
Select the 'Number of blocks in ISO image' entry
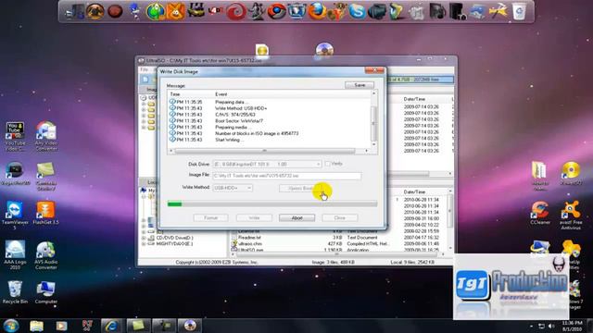(x=257, y=133)
